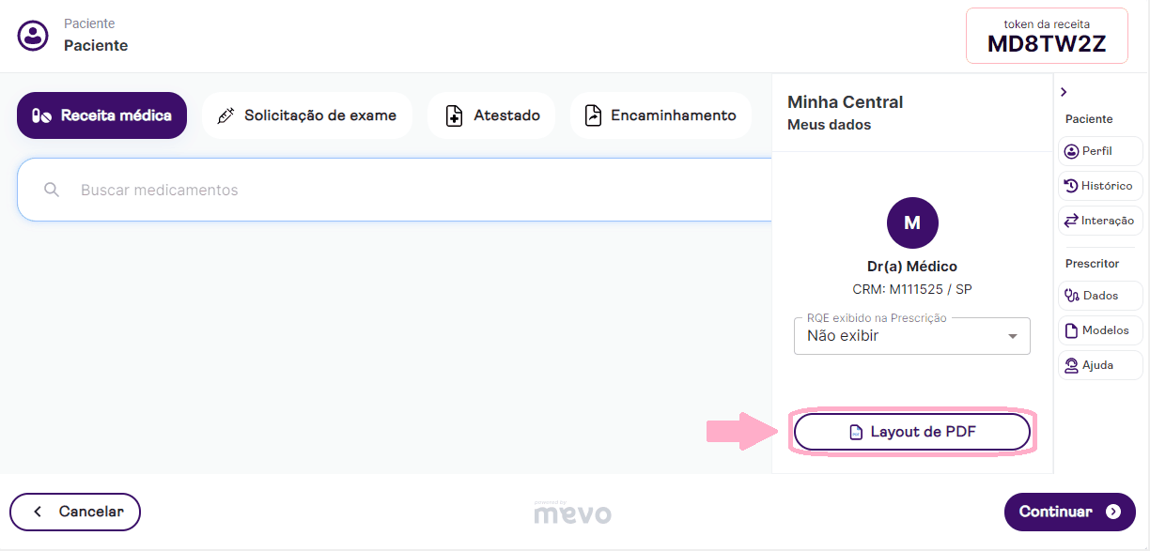This screenshot has width=1150, height=551.
Task: Switch to Solicitação de exame tab
Action: pyautogui.click(x=307, y=115)
